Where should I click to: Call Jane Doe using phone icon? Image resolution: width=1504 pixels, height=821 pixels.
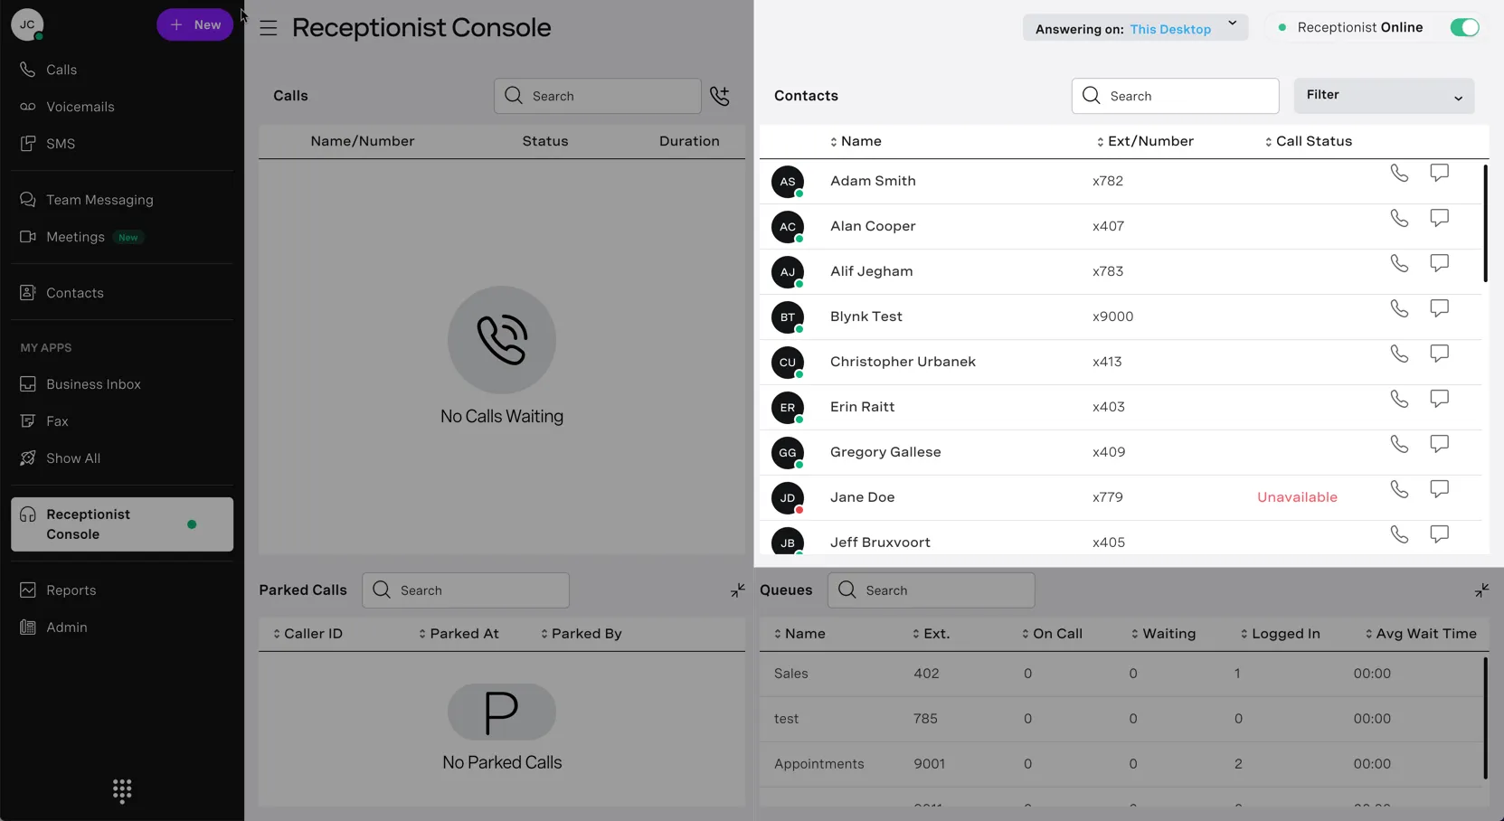click(1399, 489)
